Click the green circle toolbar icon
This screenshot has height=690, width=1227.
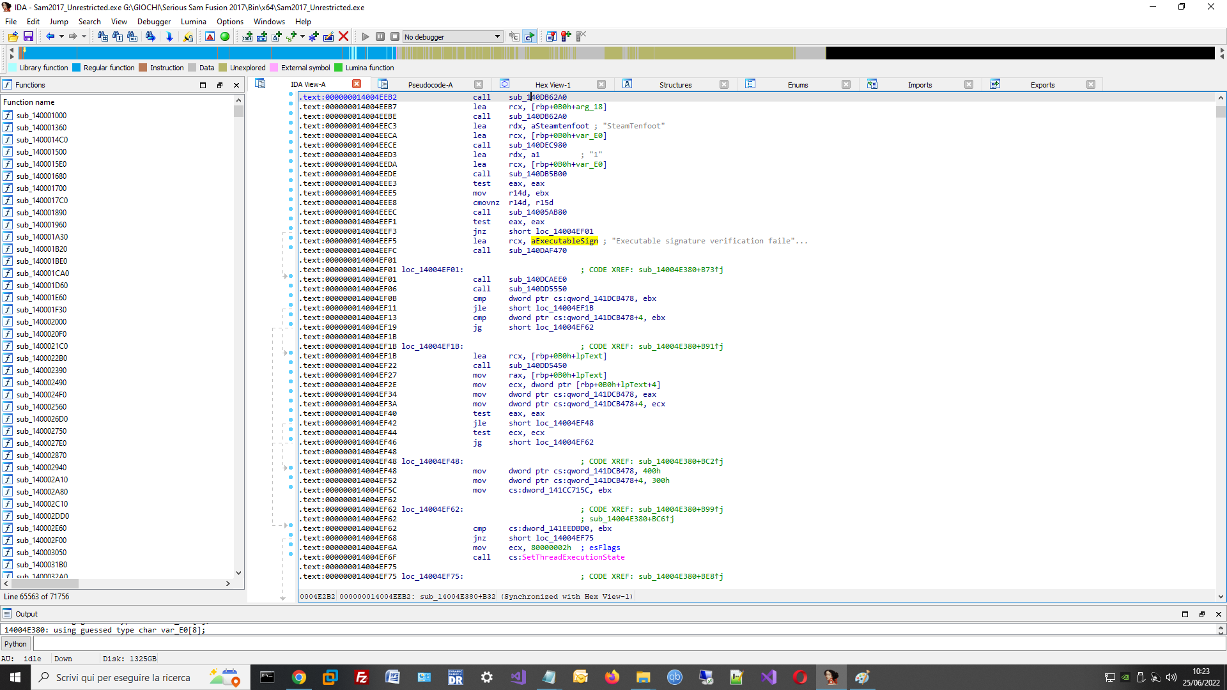225,36
